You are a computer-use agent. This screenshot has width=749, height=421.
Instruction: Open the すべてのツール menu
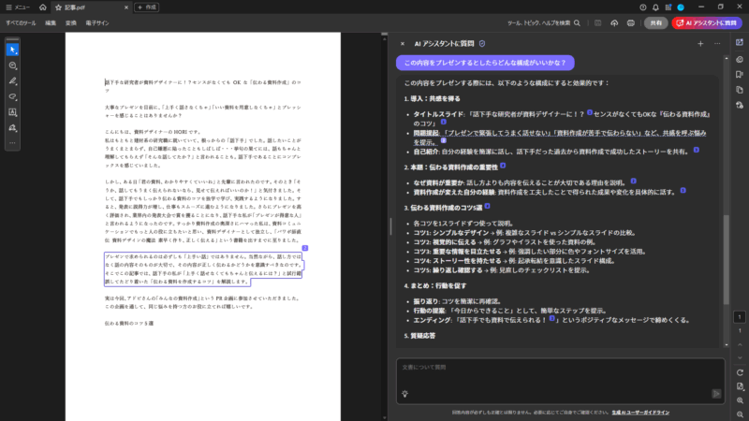coord(22,22)
